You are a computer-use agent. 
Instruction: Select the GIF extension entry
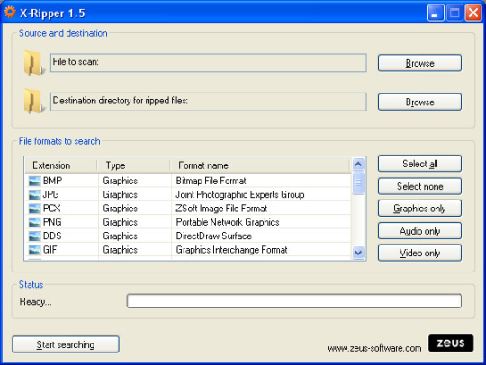tap(49, 250)
